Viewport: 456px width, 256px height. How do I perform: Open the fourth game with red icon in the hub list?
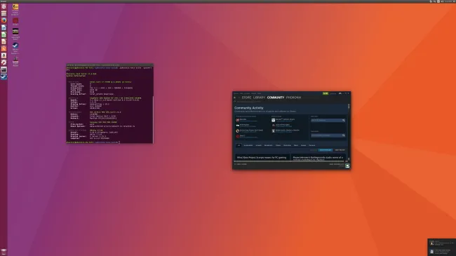246,136
